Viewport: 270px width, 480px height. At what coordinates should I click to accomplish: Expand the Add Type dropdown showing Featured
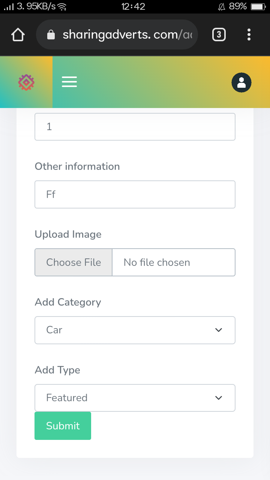(135, 398)
